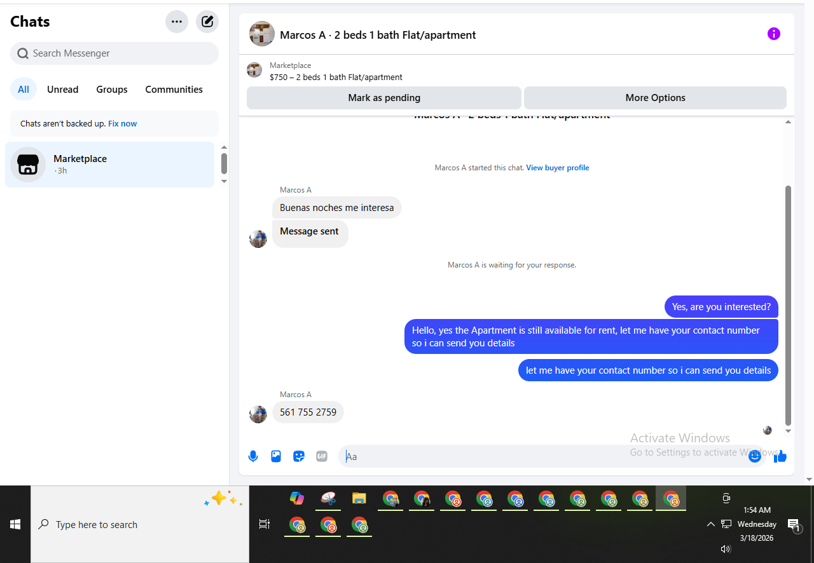Click the highlighted active Chrome taskbar icon
The width and height of the screenshot is (814, 563).
point(671,498)
